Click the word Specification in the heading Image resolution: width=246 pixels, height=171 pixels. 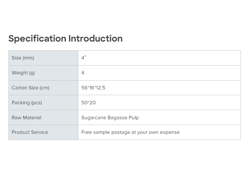click(x=37, y=39)
